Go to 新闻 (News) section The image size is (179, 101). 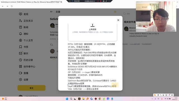click(x=23, y=27)
